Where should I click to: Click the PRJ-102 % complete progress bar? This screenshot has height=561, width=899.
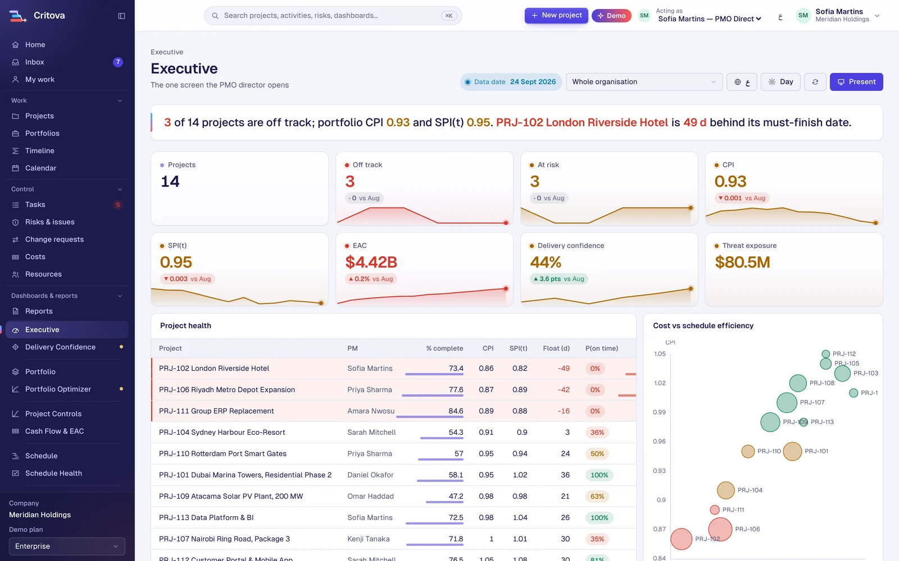point(434,374)
